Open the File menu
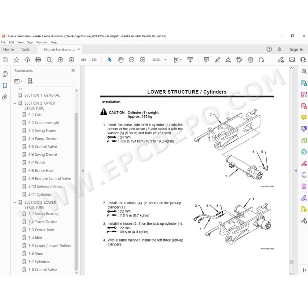The width and height of the screenshot is (308, 308). 4,42
